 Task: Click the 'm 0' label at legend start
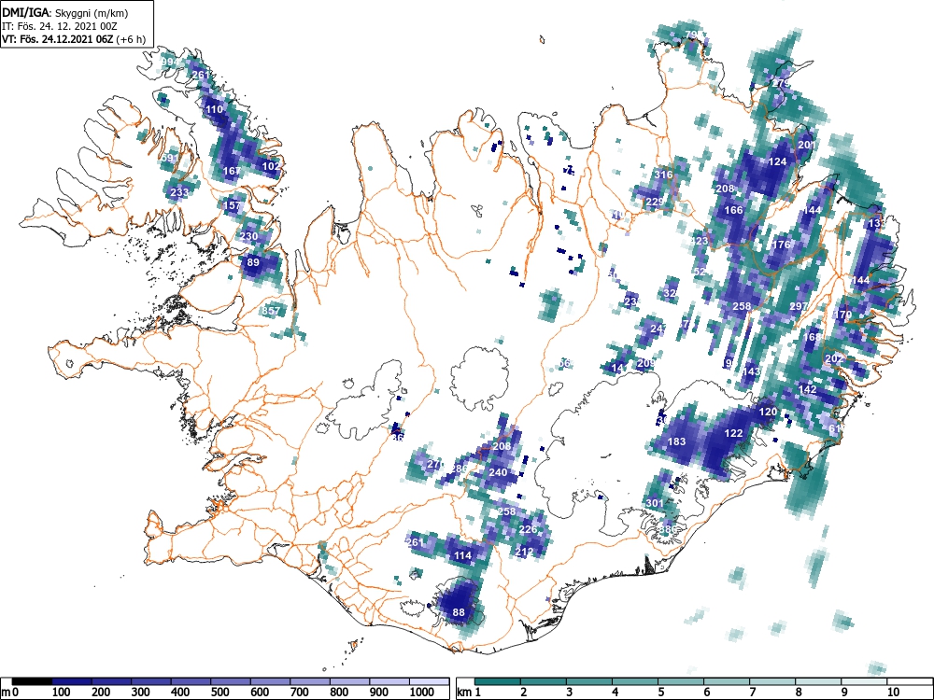point(10,693)
